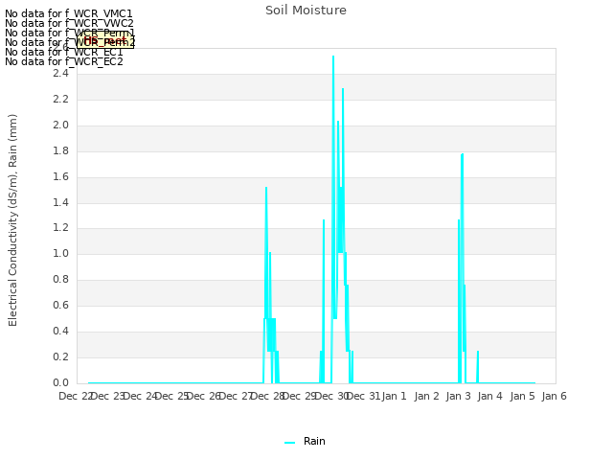Image resolution: width=613 pixels, height=460 pixels.
Task: Click the y-axis tick label 1.4
Action: coord(60,202)
